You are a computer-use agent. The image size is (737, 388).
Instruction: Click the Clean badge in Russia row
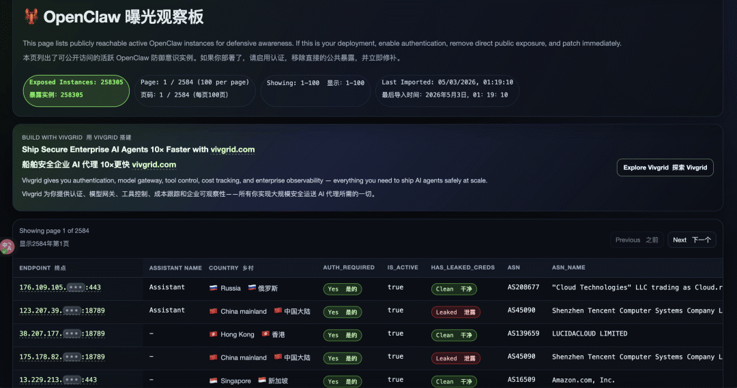click(x=454, y=289)
